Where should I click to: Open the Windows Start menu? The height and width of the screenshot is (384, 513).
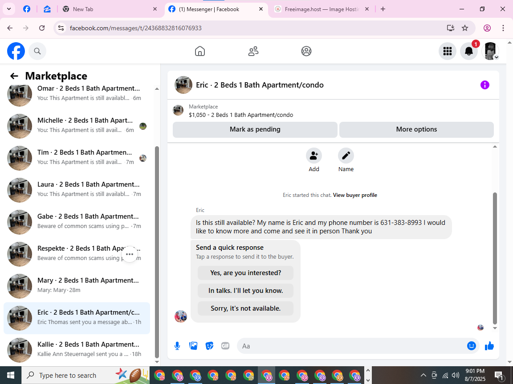point(11,375)
